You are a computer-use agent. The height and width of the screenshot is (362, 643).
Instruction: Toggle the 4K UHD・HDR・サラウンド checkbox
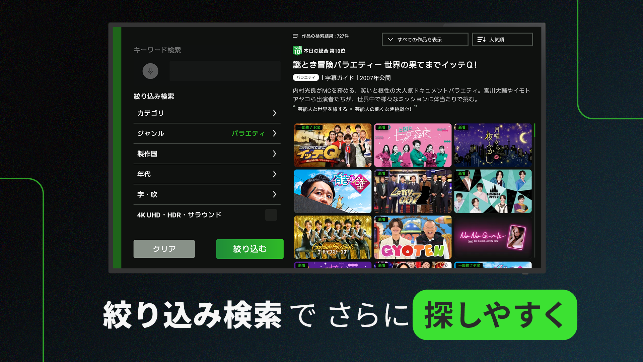271,215
